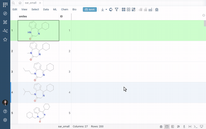206x129 pixels.
Task: Expand the download dropdown arrow
Action: [x=106, y=10]
